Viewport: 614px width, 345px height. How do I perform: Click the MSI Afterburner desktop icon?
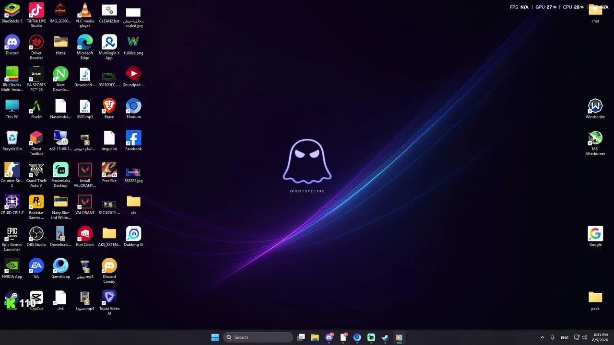(595, 143)
